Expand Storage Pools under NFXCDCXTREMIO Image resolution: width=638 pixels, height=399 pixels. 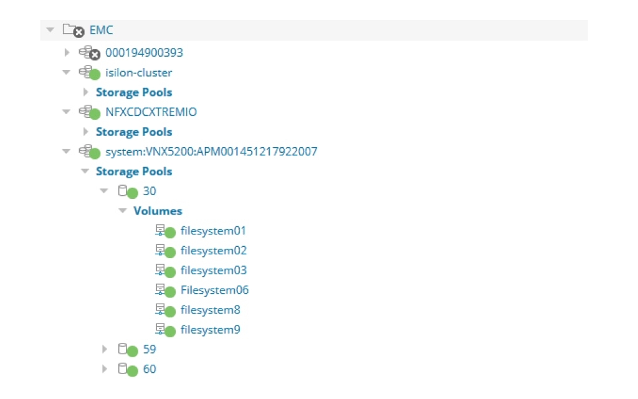point(85,132)
